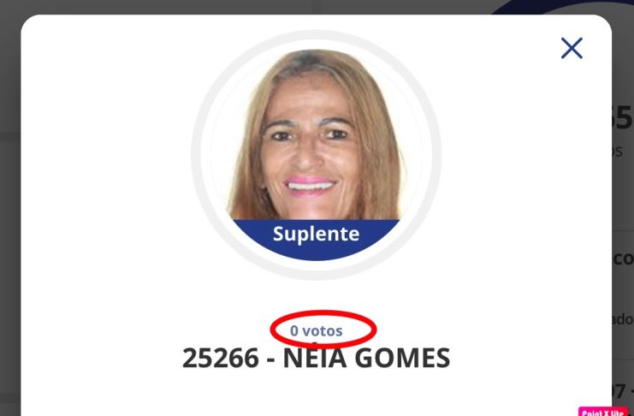Viewport: 634px width, 416px height.
Task: Click the candidate number 25266
Action: pos(221,358)
